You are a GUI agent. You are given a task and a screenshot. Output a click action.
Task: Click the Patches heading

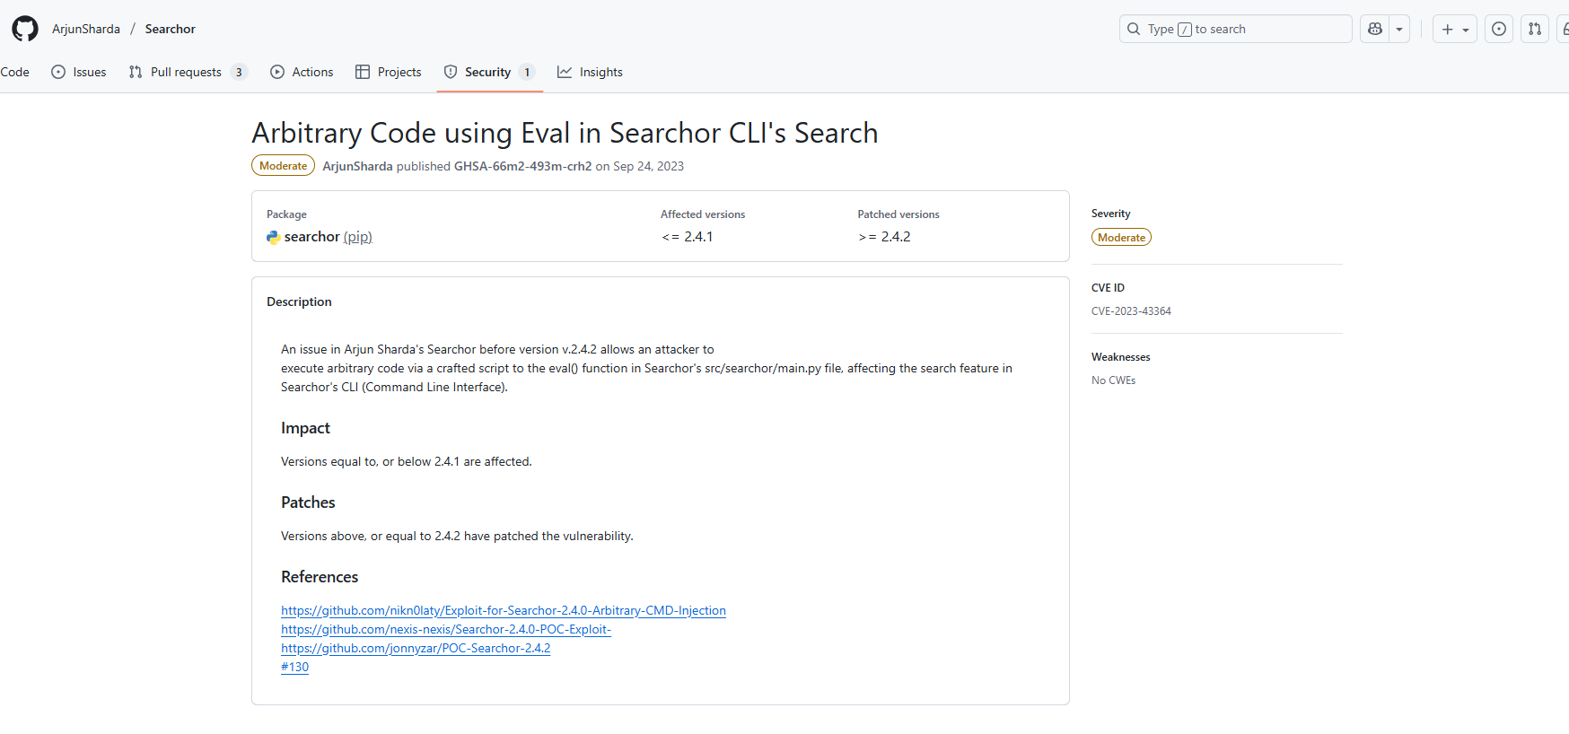[x=308, y=502]
